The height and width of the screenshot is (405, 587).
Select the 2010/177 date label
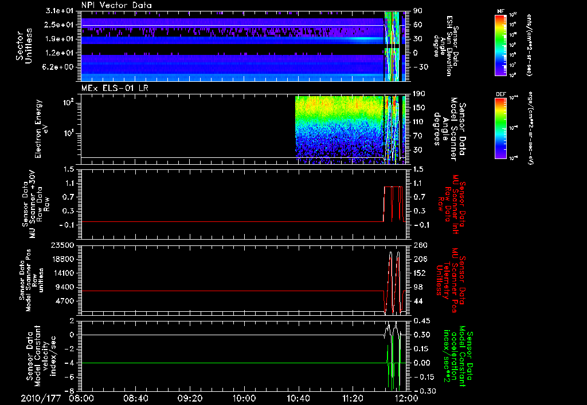[40, 398]
